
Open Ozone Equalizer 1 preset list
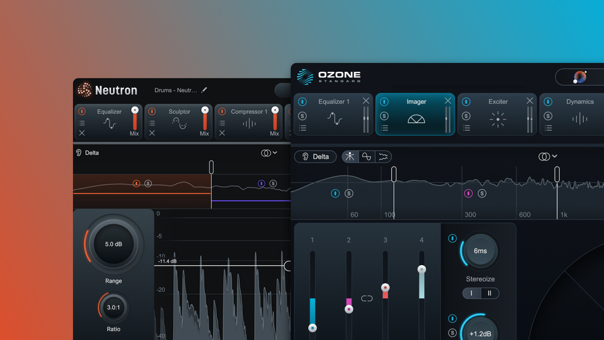(303, 128)
